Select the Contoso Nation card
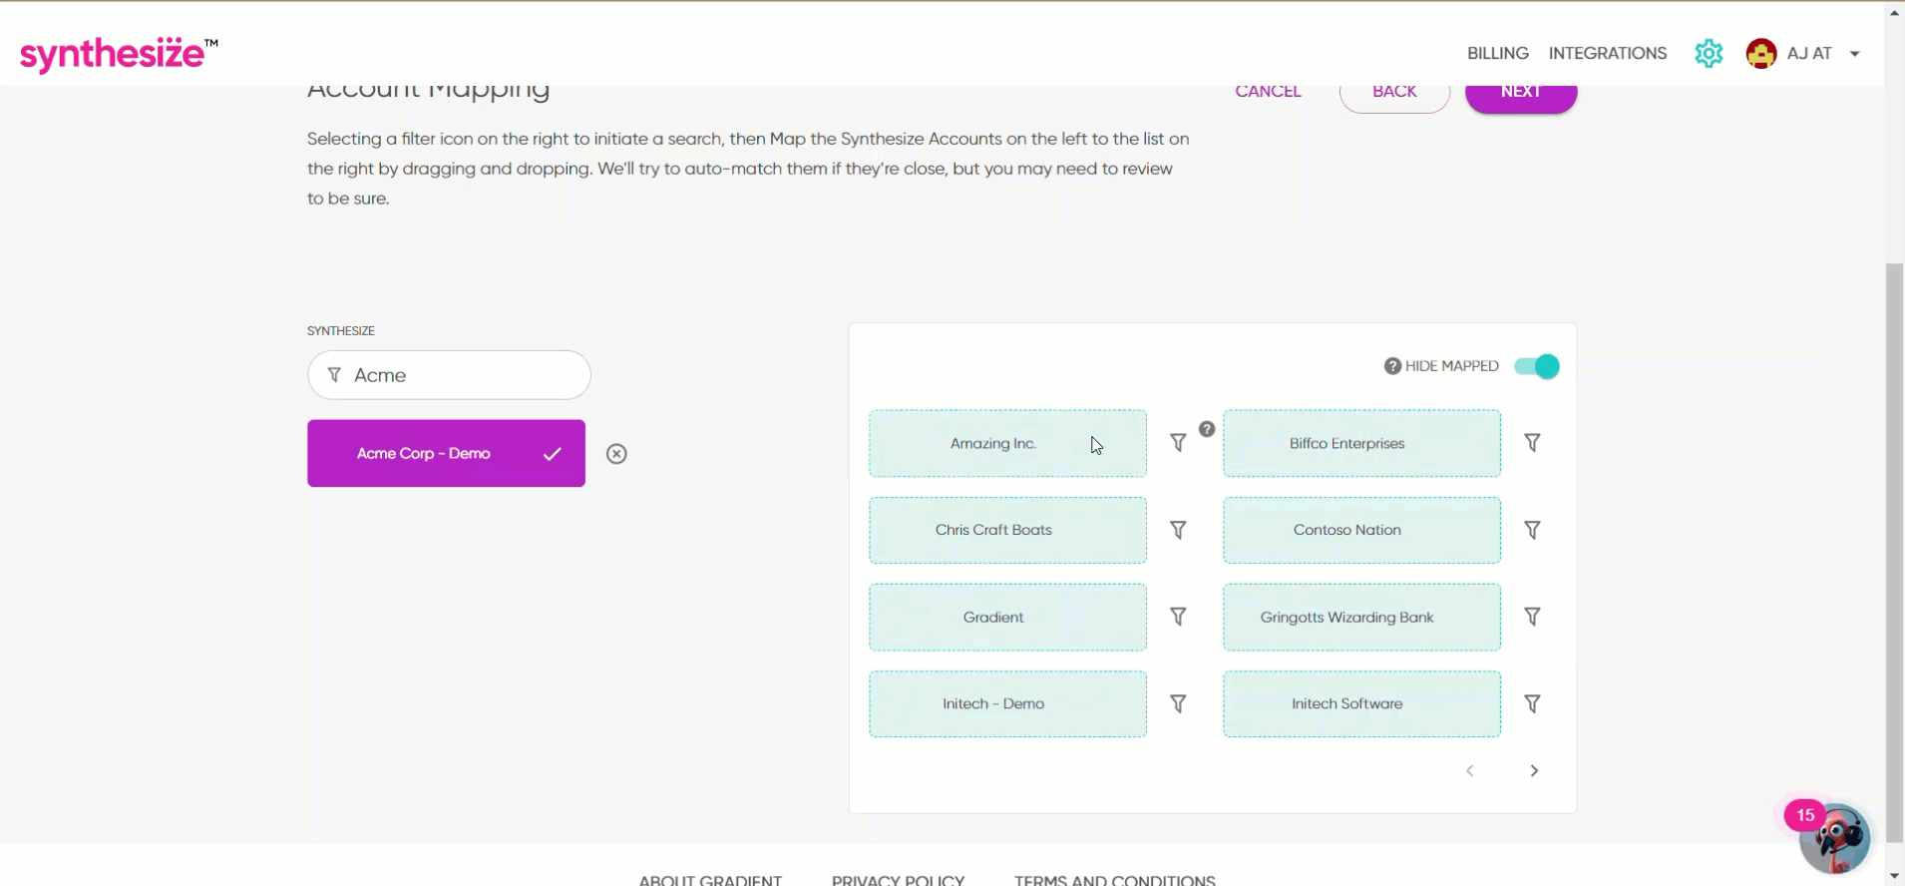 tap(1361, 530)
